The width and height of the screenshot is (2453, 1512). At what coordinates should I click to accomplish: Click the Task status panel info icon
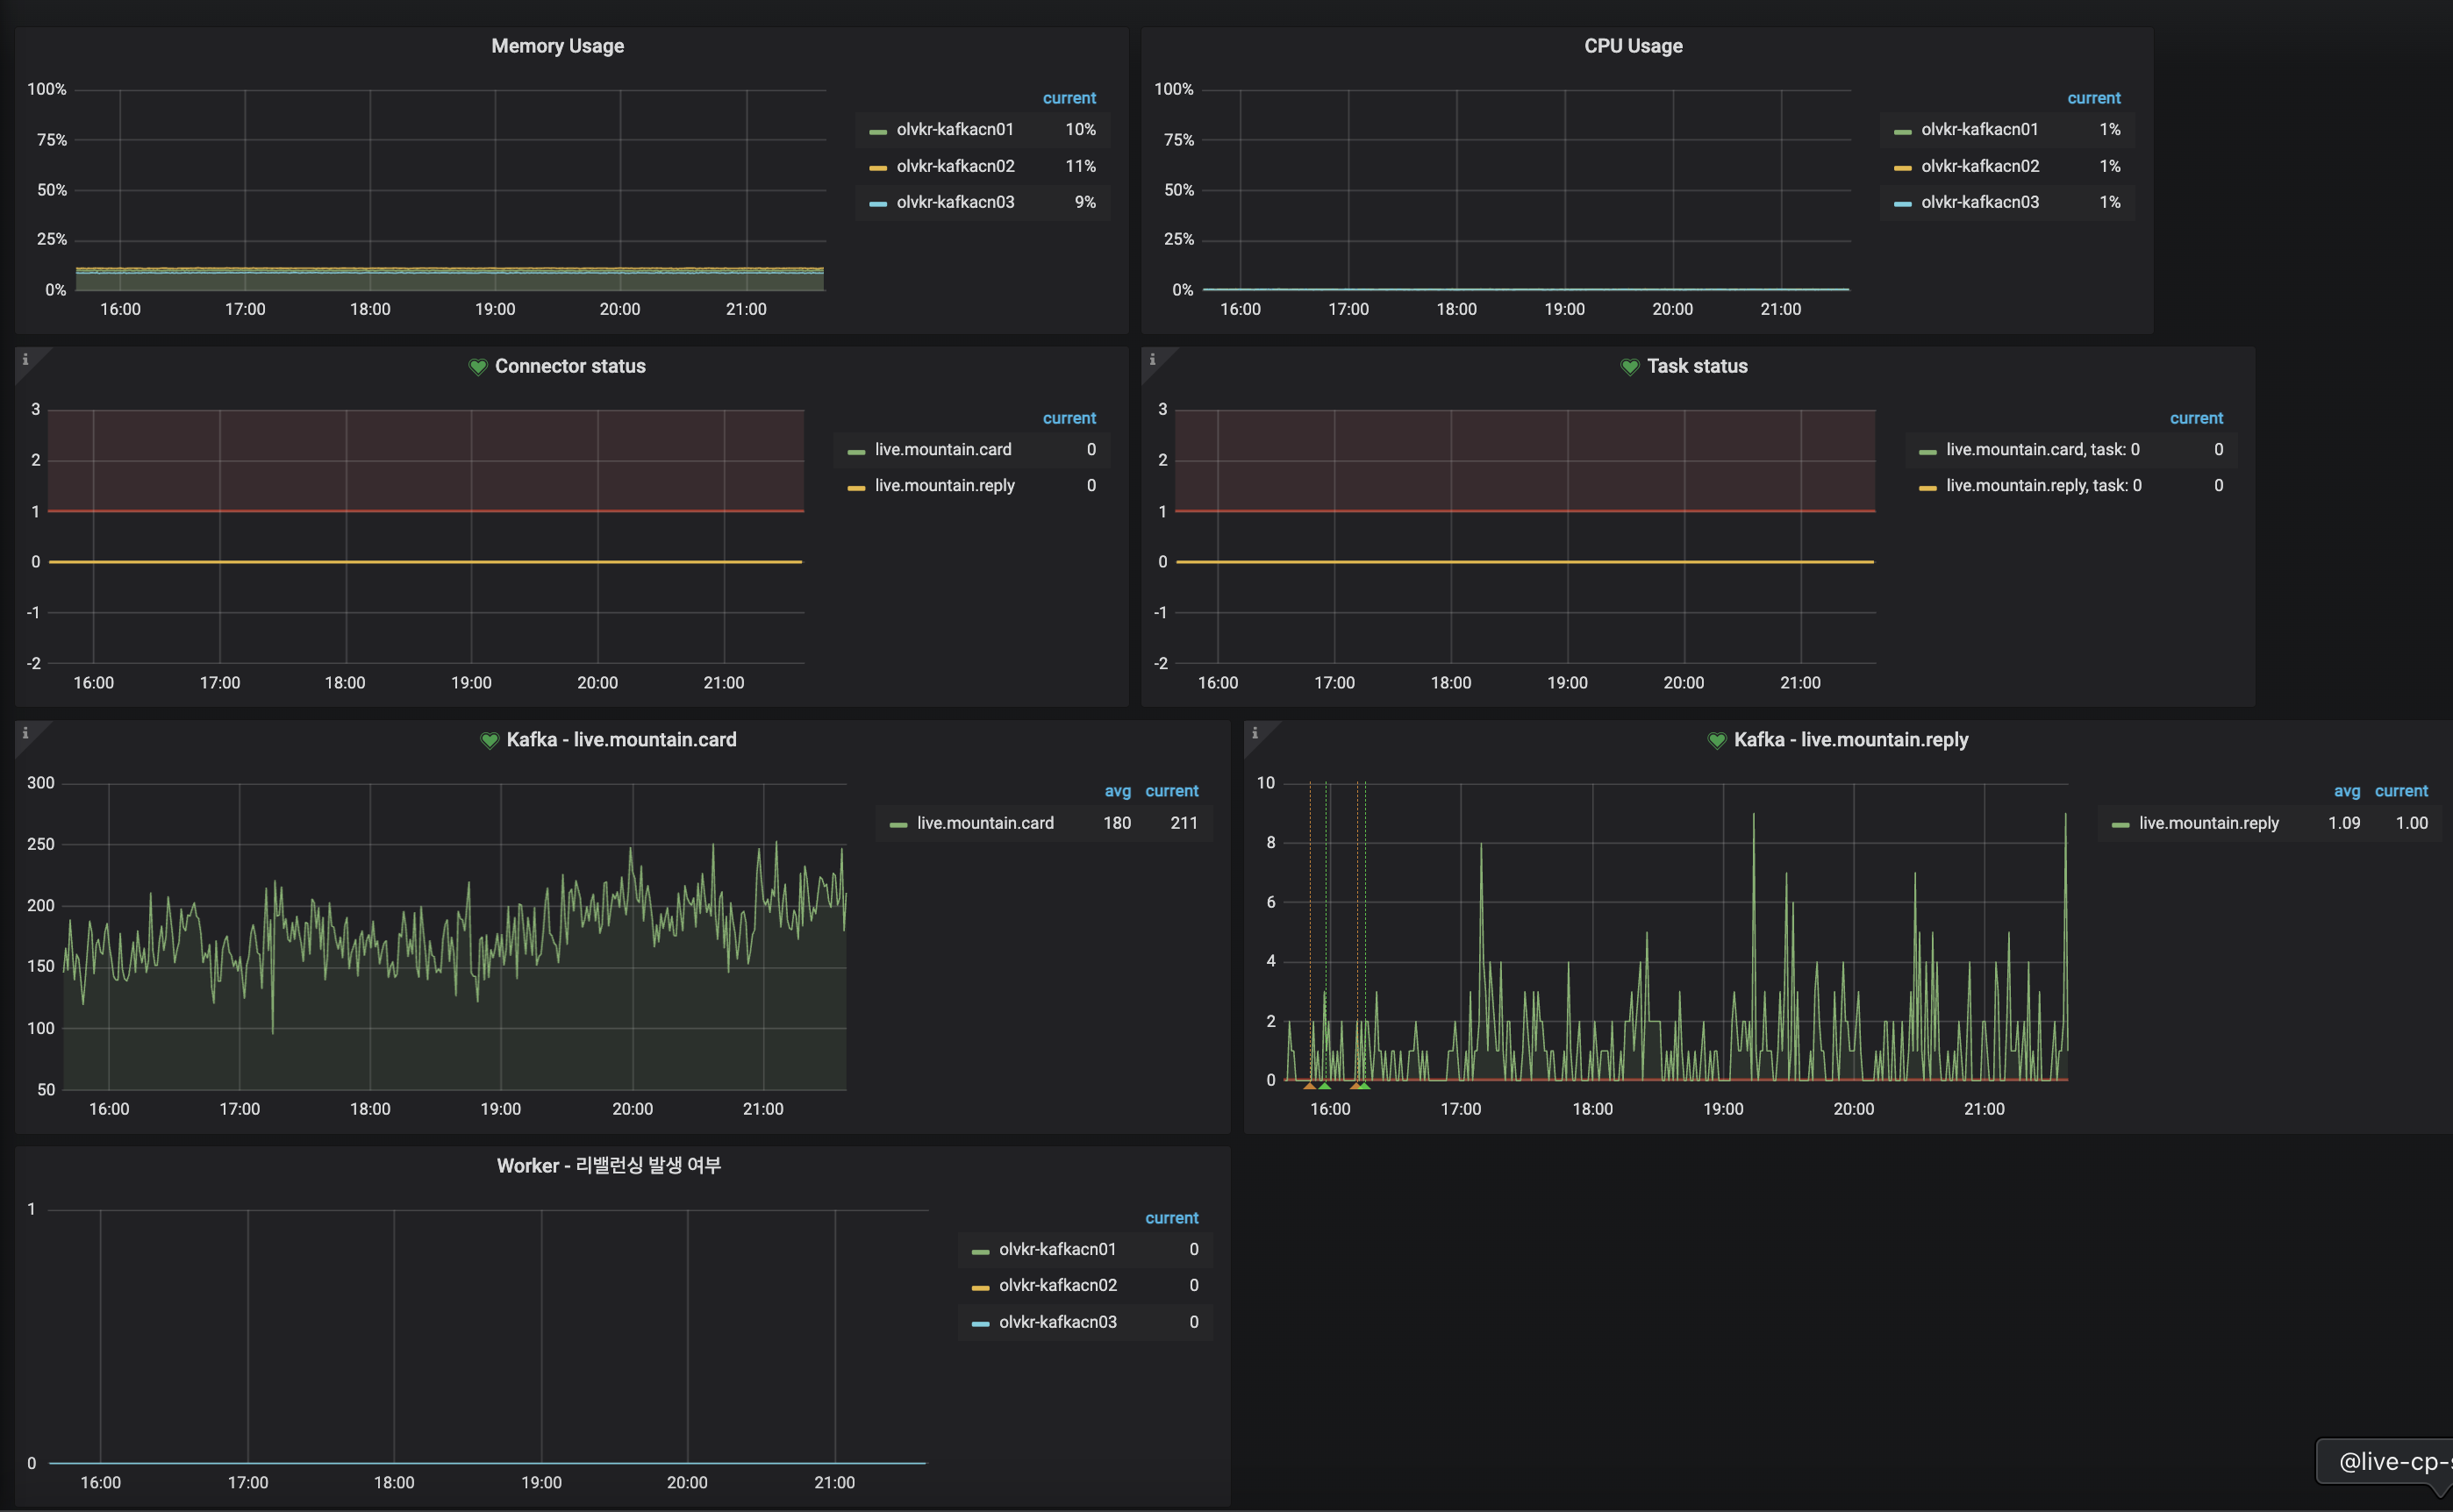(x=1151, y=360)
